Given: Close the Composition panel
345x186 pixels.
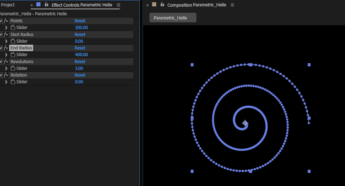Looking at the screenshot, I should 147,5.
